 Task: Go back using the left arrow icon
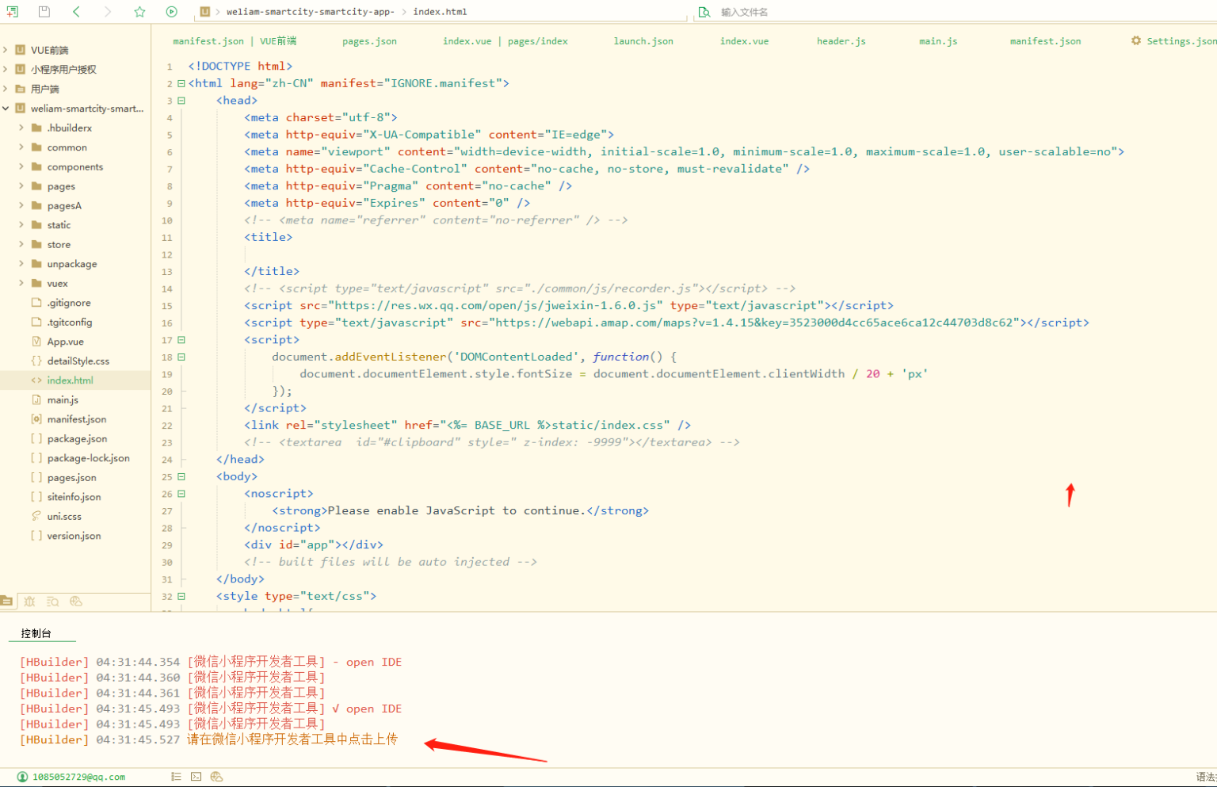(x=76, y=12)
